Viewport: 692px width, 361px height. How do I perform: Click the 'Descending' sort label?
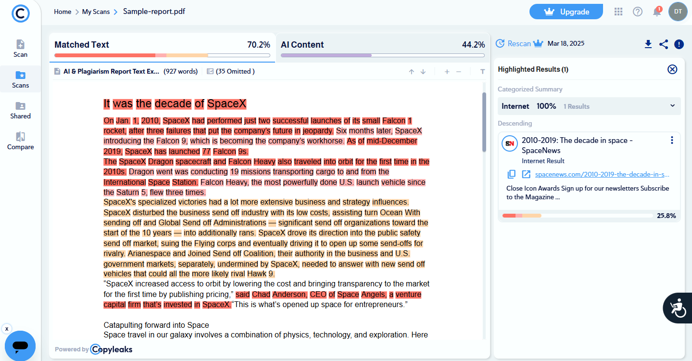click(x=515, y=123)
